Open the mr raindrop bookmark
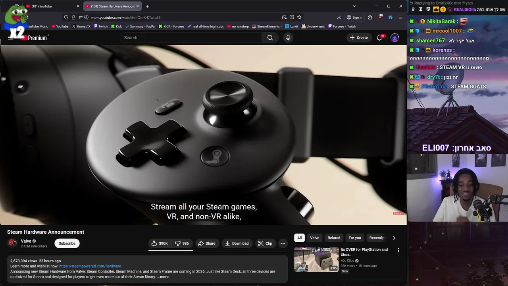 pyautogui.click(x=238, y=27)
